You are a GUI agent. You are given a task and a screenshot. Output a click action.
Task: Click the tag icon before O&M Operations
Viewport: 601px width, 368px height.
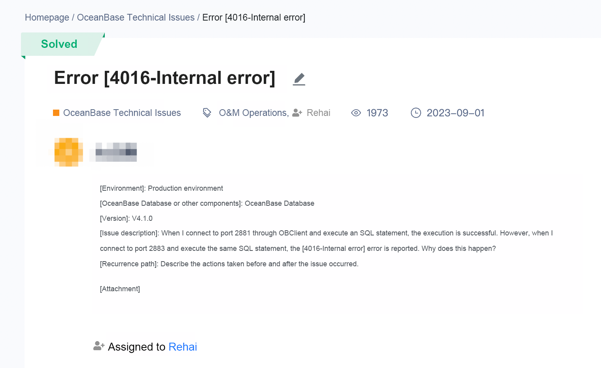pyautogui.click(x=207, y=113)
